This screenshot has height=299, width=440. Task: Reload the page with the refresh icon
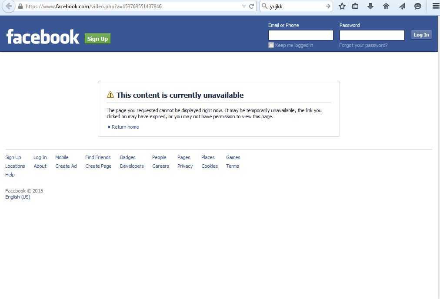point(251,6)
